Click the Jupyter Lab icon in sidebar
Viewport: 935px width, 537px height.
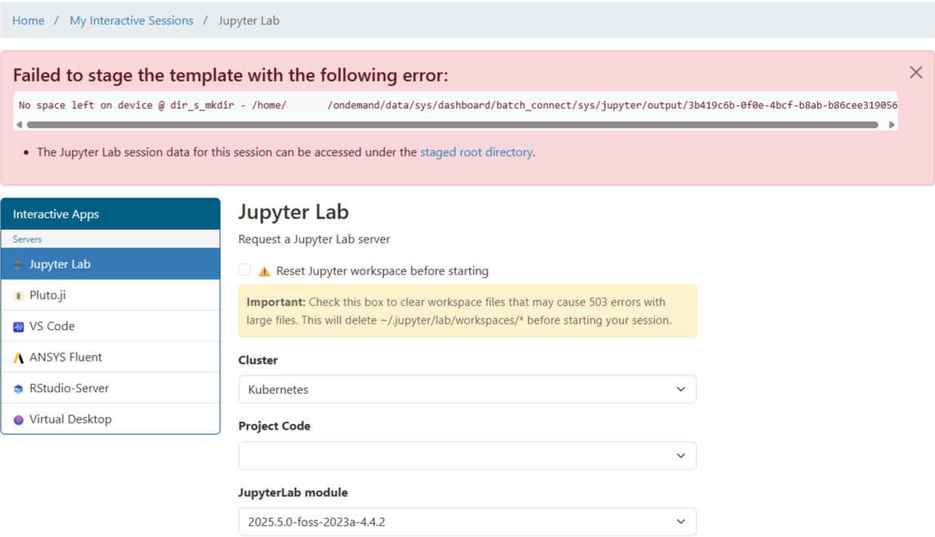point(19,265)
